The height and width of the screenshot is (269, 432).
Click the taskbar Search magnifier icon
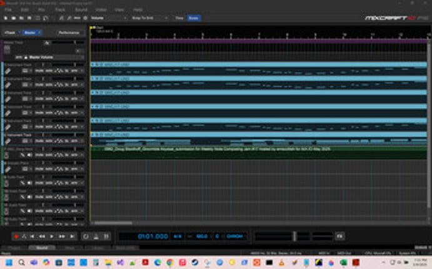point(22,263)
